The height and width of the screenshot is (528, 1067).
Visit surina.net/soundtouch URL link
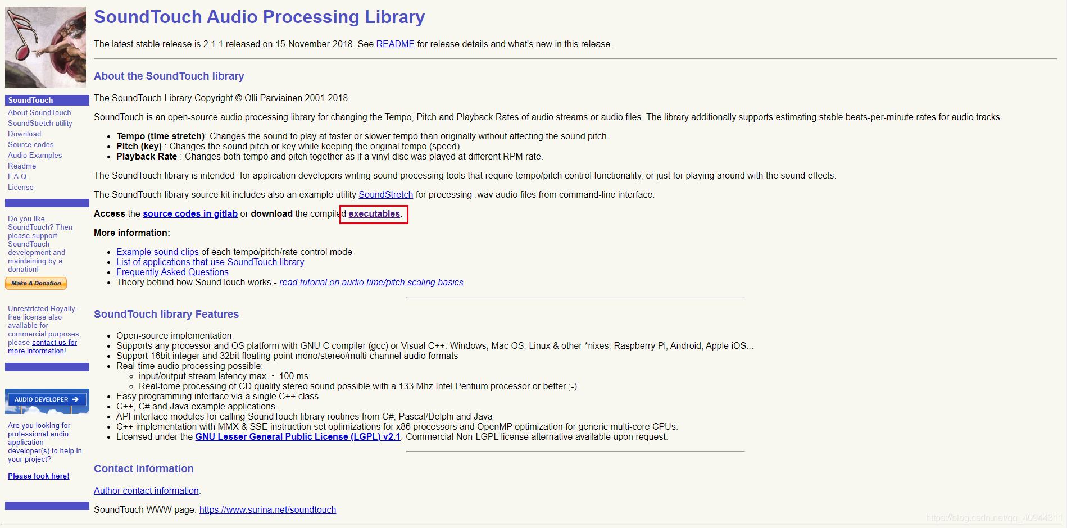(267, 510)
